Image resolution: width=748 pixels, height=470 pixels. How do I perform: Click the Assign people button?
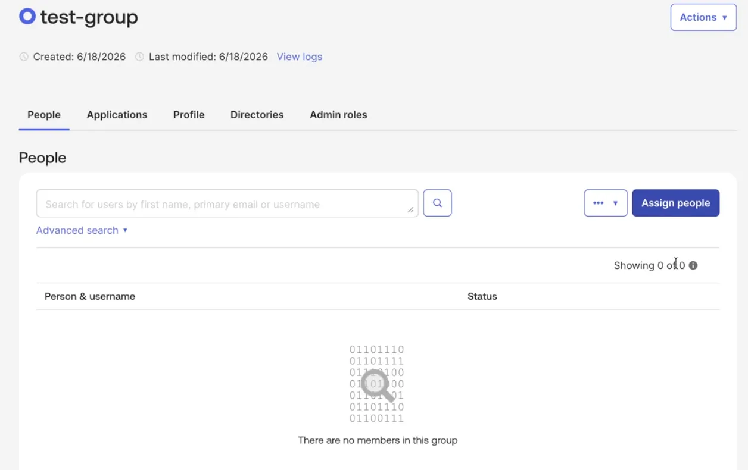coord(675,203)
